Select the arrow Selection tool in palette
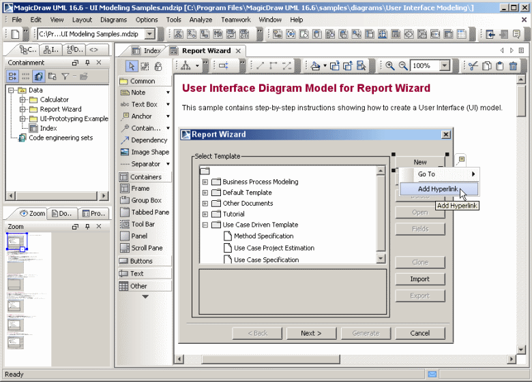Screen dimensions: 532x382 click(x=132, y=66)
